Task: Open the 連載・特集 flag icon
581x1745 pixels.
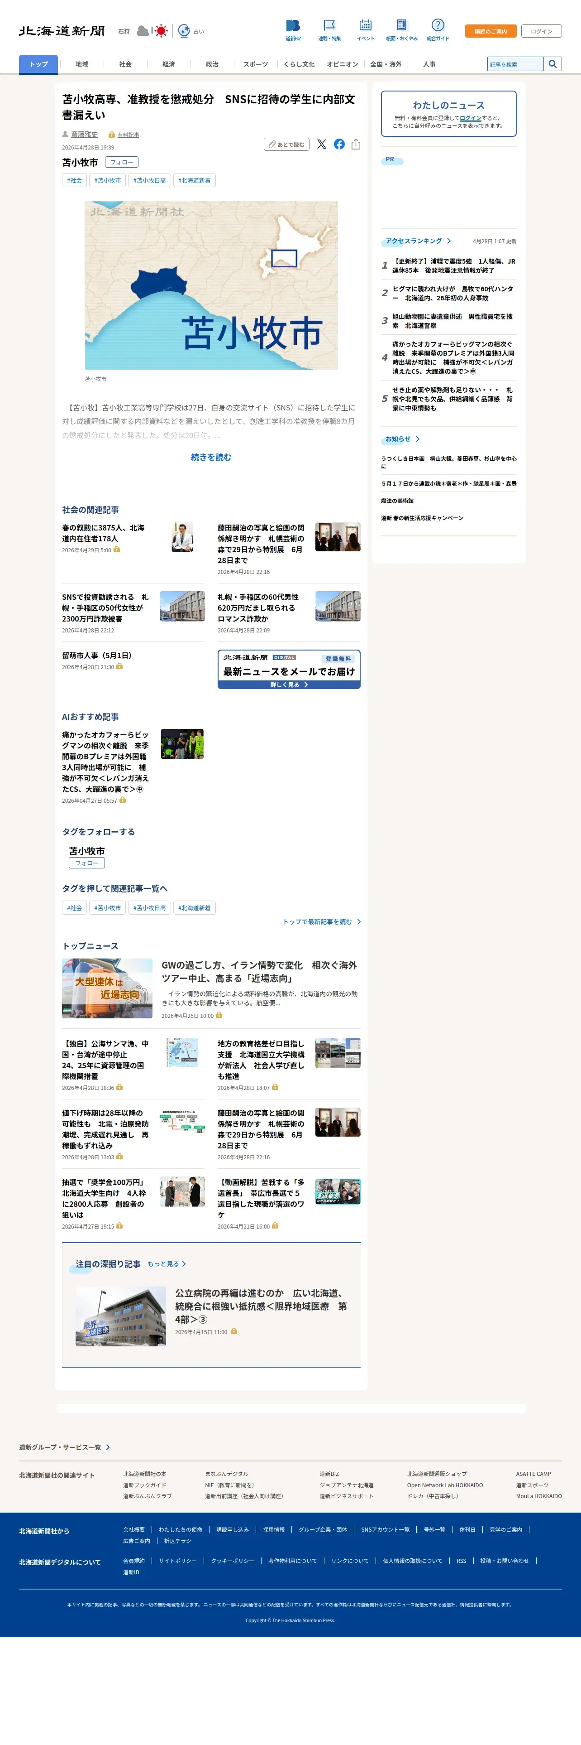Action: [329, 26]
